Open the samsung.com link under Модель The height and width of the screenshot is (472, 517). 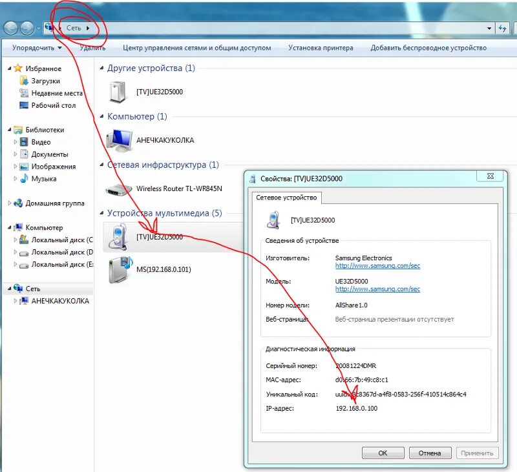coord(377,289)
